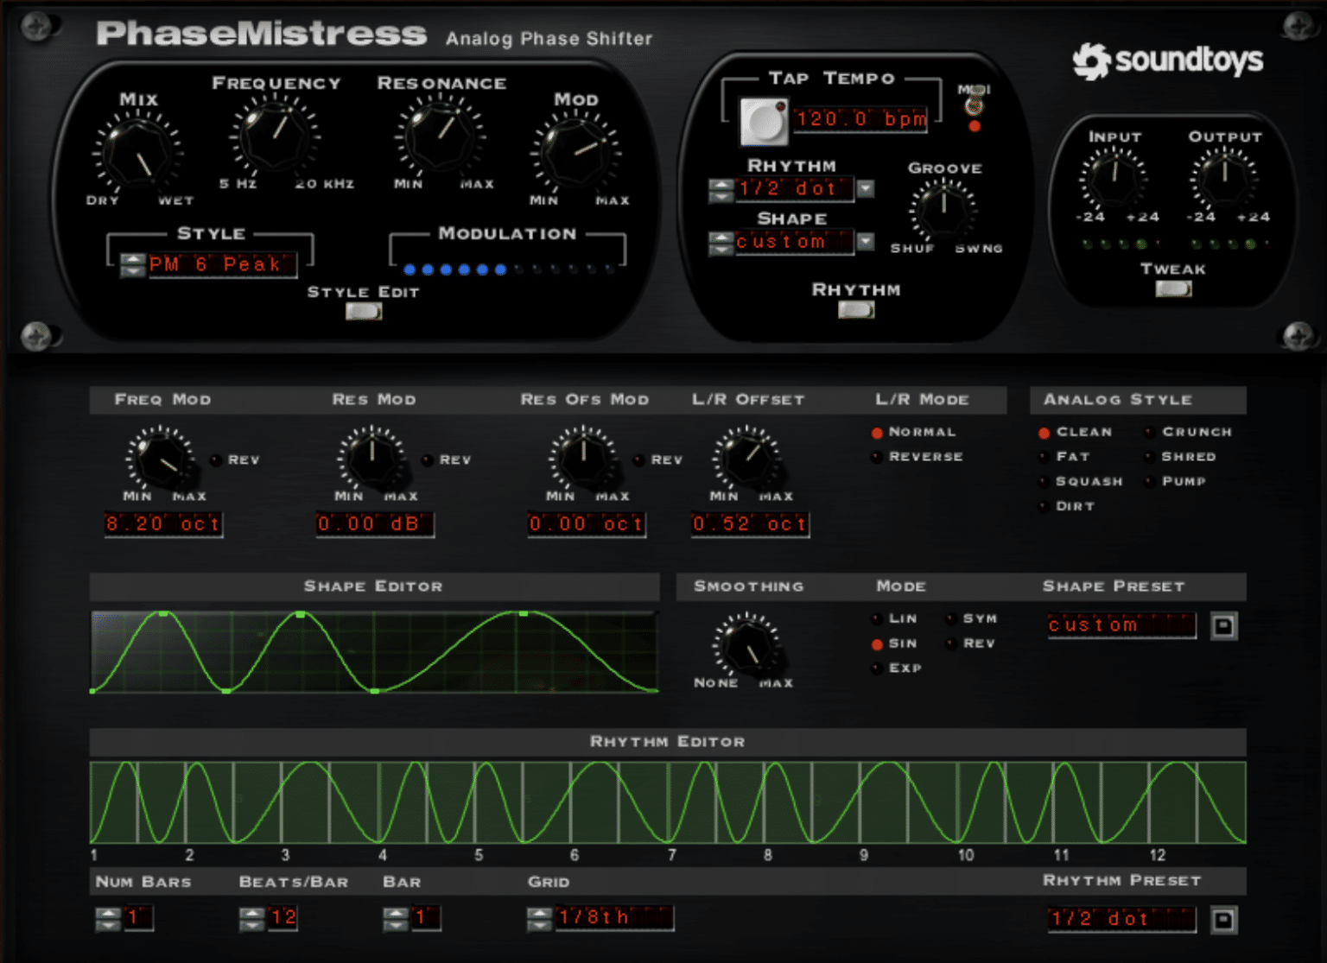Select the Crunch analog style

pyautogui.click(x=1150, y=432)
